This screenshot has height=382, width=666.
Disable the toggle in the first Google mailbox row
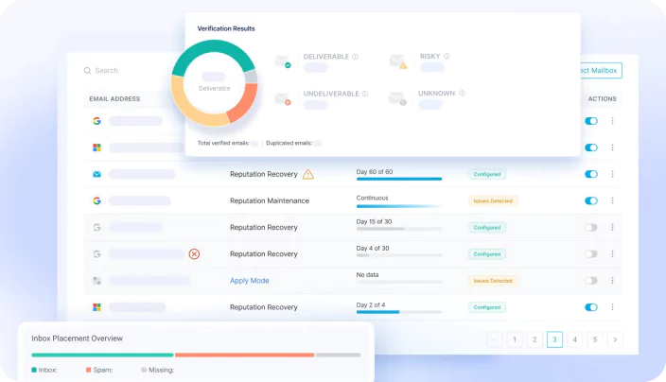tap(591, 121)
